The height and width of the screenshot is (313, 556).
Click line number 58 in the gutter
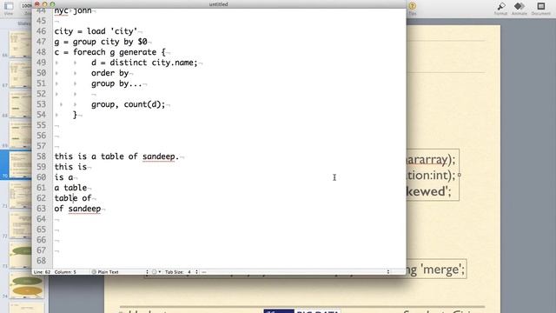pyautogui.click(x=41, y=156)
